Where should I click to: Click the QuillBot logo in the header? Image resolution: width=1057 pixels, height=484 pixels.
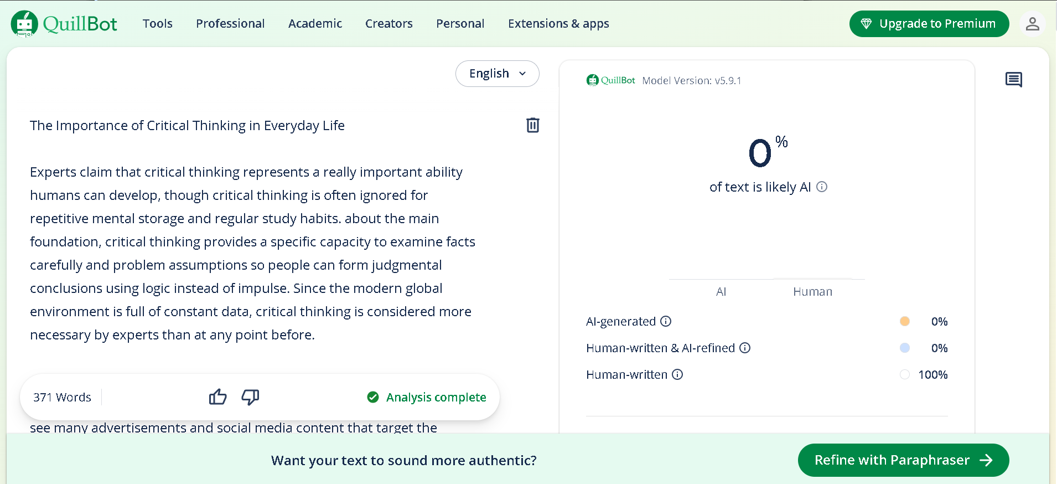click(x=64, y=24)
